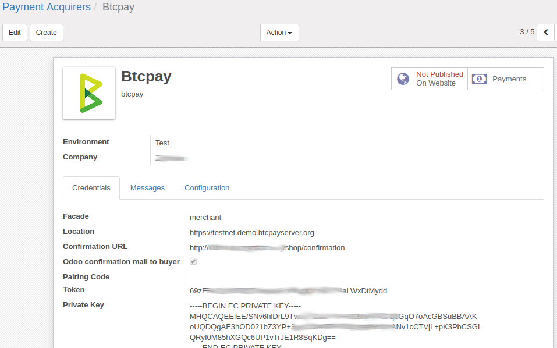Switch to the Credentials tab
The image size is (557, 348).
(91, 188)
